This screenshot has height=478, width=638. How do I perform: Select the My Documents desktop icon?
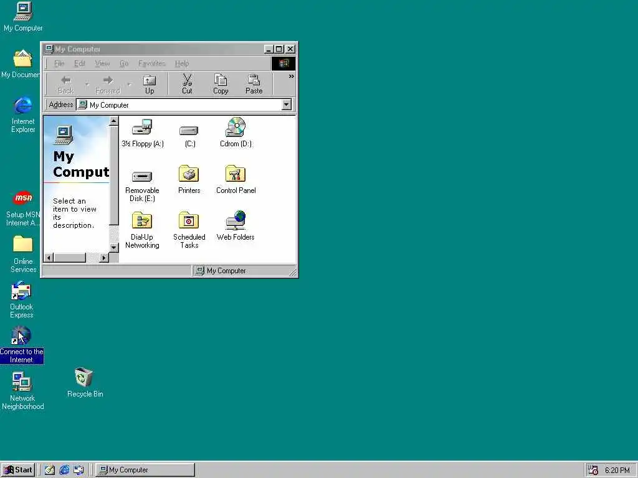(22, 64)
